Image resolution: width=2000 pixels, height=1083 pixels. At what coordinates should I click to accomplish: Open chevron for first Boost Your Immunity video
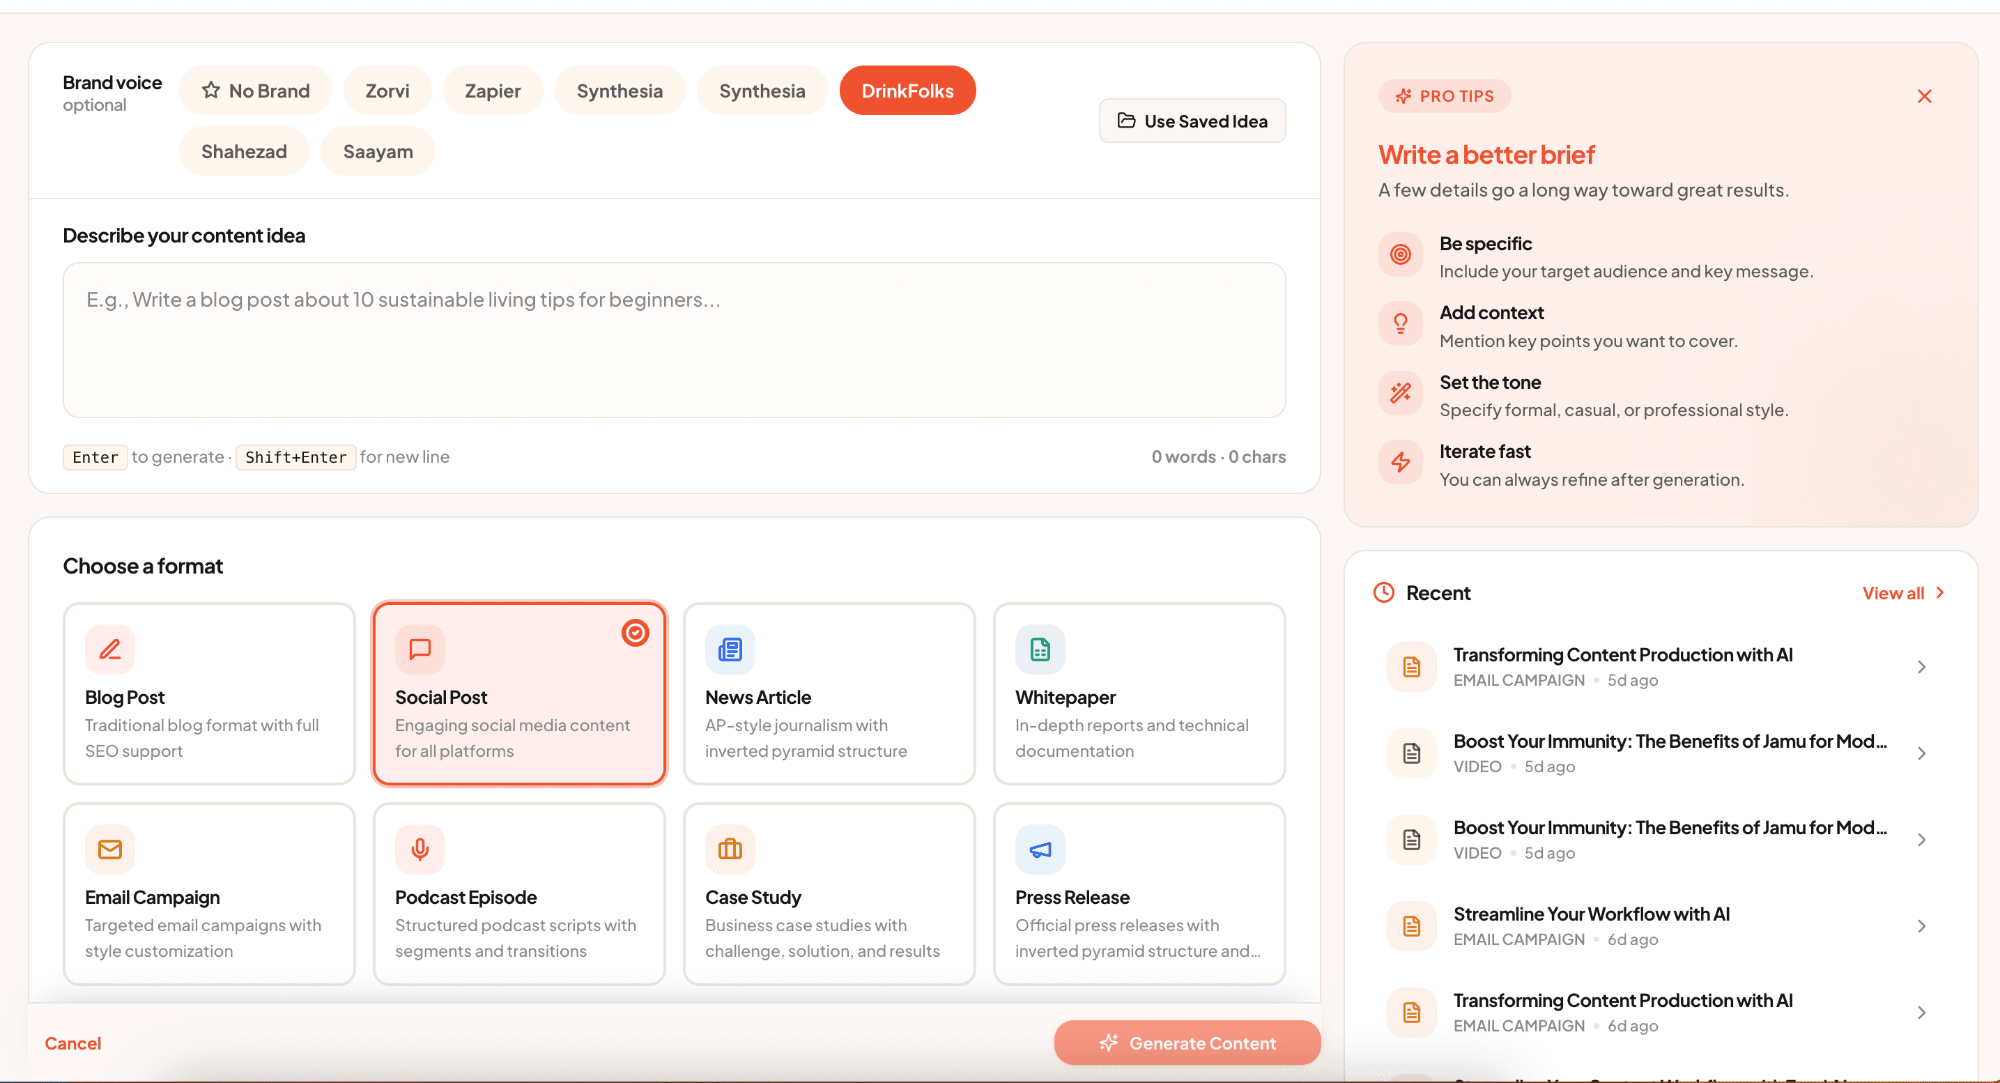[x=1921, y=753]
